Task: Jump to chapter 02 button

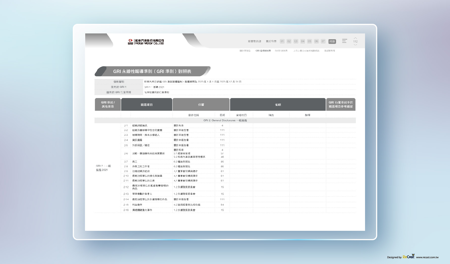Action: point(289,41)
